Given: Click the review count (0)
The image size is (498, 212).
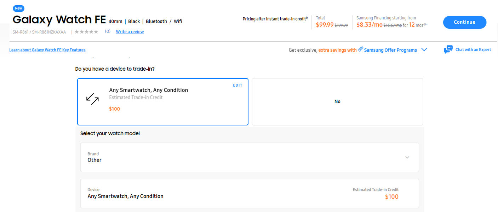Looking at the screenshot, I should (x=108, y=31).
